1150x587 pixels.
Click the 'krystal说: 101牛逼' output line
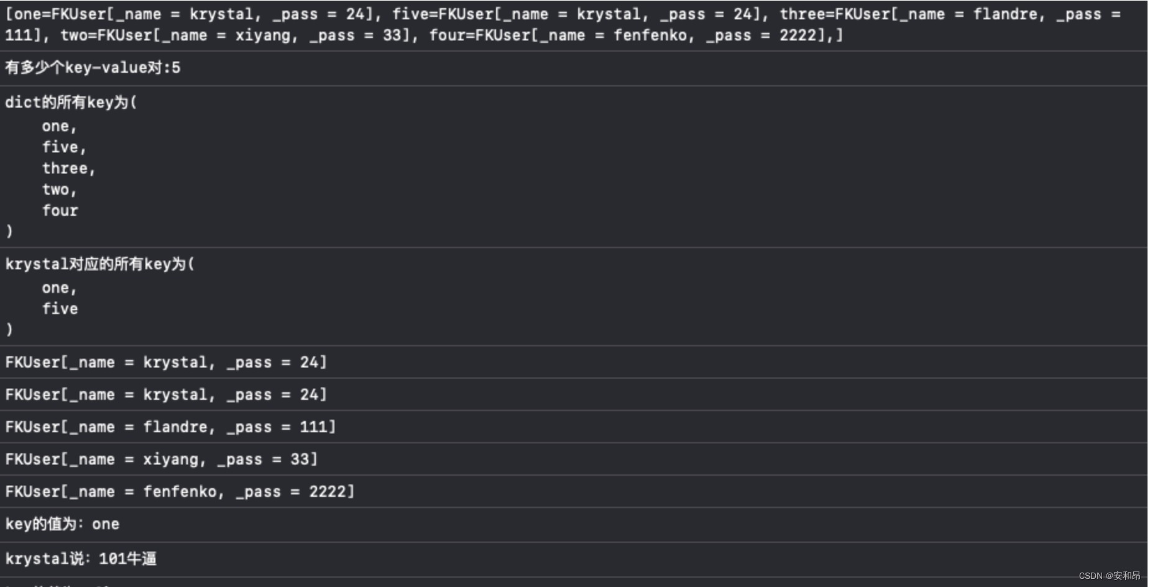[81, 559]
